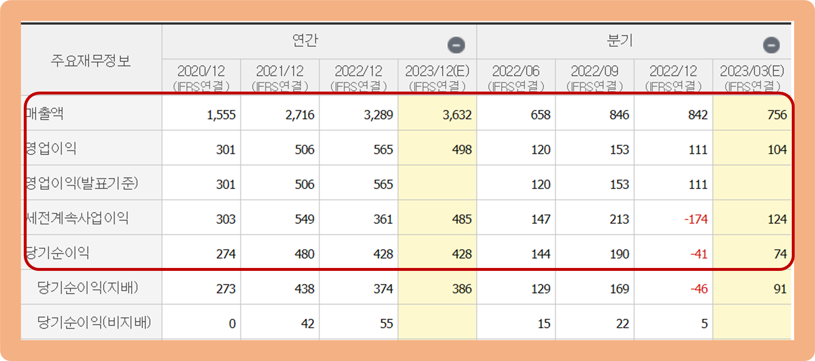Click the 세전계속사업이익 estimate 485
This screenshot has width=815, height=361.
tap(462, 220)
